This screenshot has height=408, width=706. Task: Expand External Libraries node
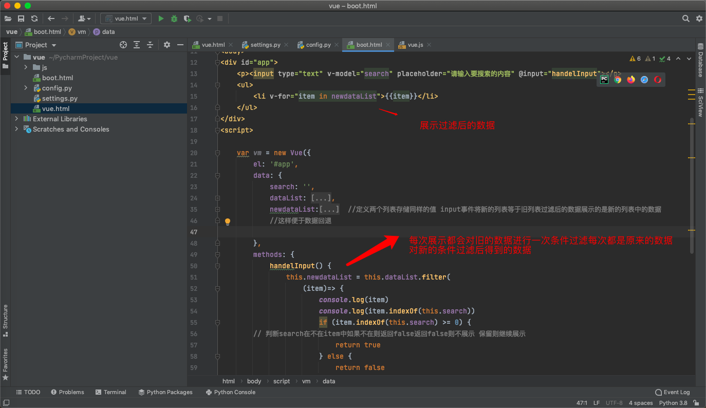click(x=16, y=119)
